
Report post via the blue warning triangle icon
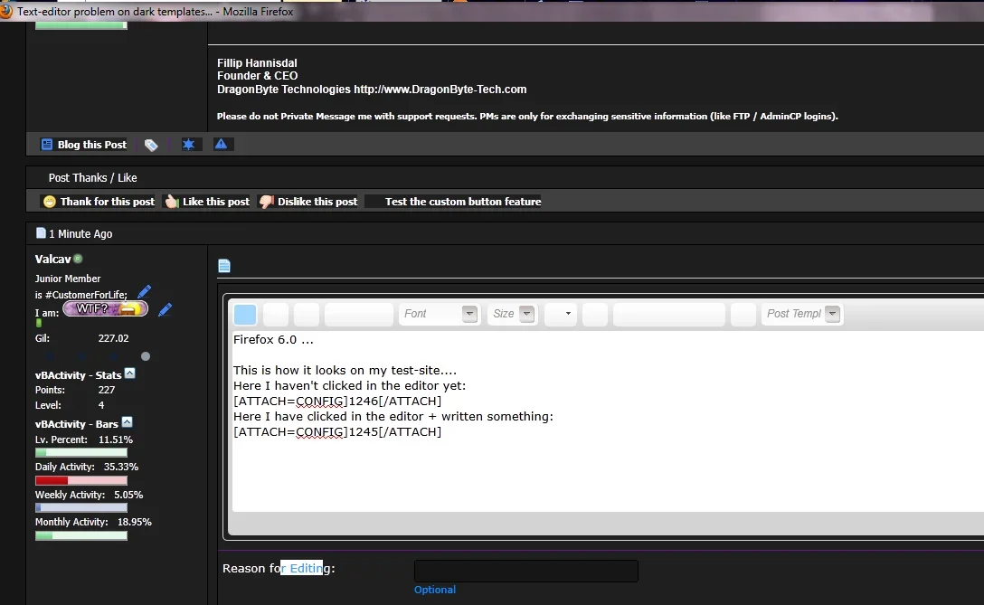[221, 144]
